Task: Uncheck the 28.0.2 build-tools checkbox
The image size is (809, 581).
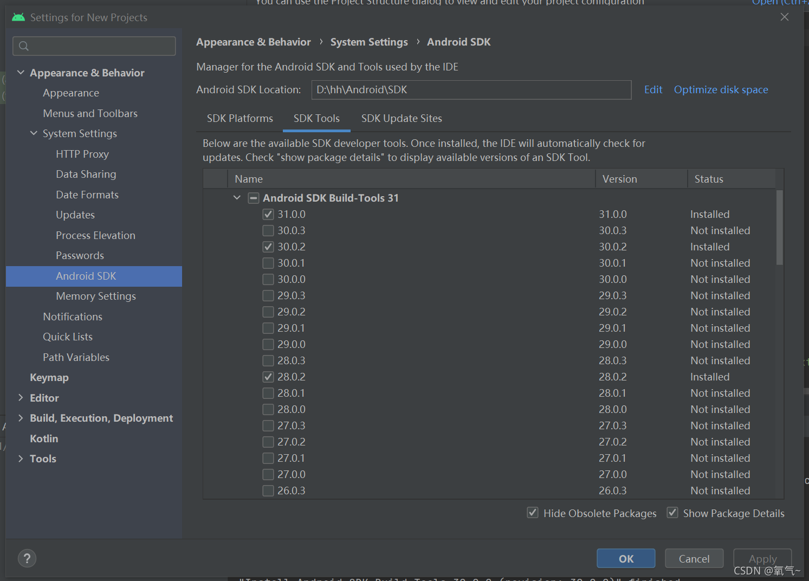Action: pos(268,377)
